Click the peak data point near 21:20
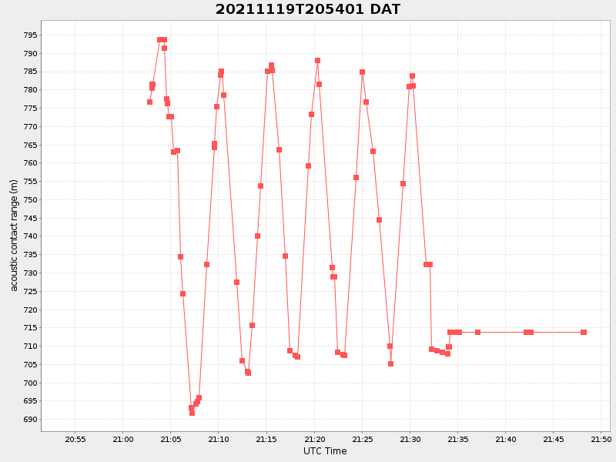Screen dimensions: 616x462 click(x=317, y=60)
